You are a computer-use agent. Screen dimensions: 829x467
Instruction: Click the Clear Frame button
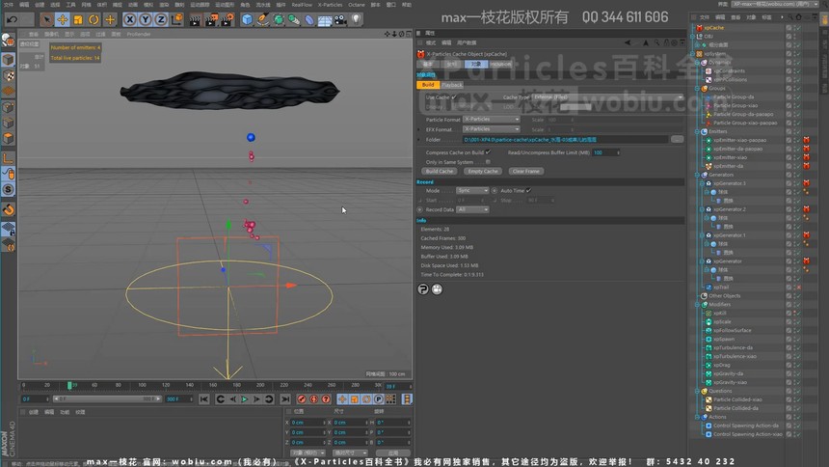[x=526, y=171]
